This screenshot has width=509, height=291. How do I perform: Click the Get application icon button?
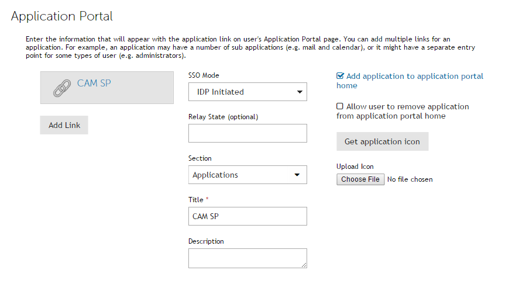pyautogui.click(x=383, y=141)
